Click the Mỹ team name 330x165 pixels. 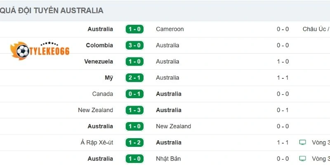point(109,78)
